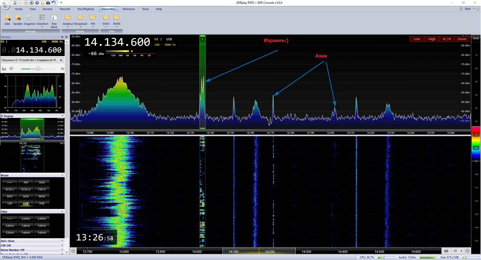481x260 pixels.
Task: Click the camera screenshot icon in quick access toolbar
Action: [x=48, y=3]
